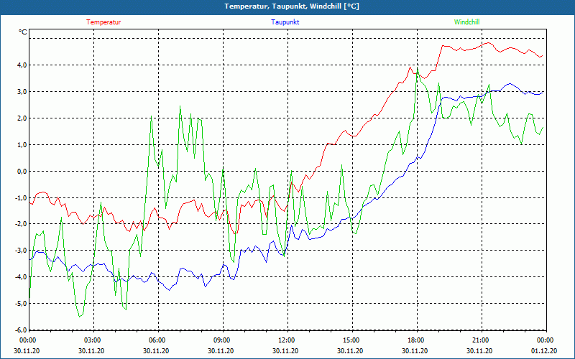Click the positive '1,0' y-axis value
575x359 pixels.
click(22, 145)
